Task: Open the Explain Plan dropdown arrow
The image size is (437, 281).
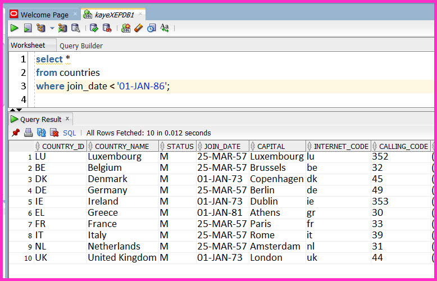Action: coord(52,28)
